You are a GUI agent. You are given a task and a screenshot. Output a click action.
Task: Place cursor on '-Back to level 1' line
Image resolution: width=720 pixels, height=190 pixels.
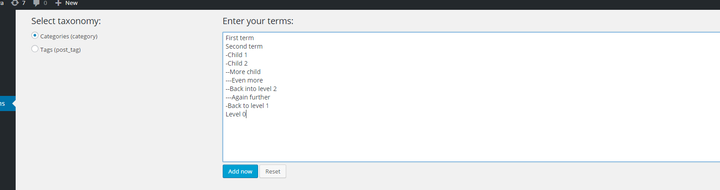point(247,106)
